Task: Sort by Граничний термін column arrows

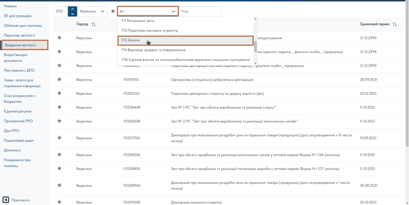Action: coord(395,24)
